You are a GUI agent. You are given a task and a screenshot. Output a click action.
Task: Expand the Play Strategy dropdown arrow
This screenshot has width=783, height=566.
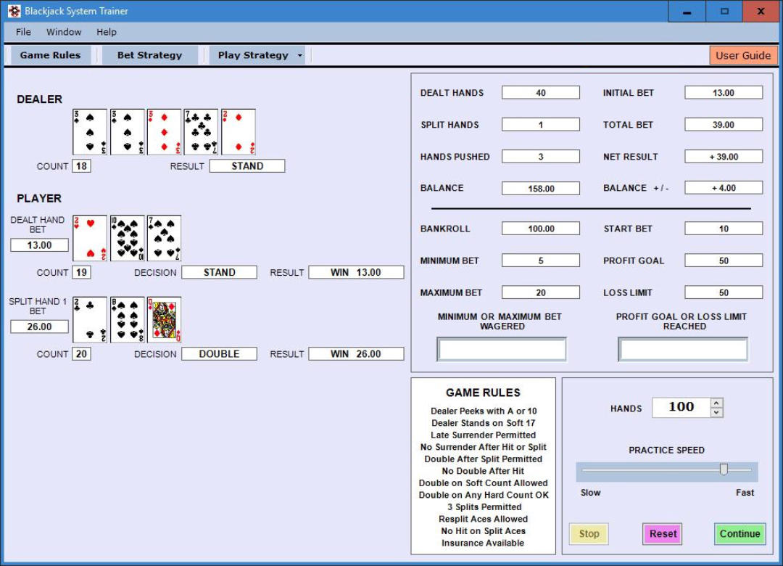299,55
